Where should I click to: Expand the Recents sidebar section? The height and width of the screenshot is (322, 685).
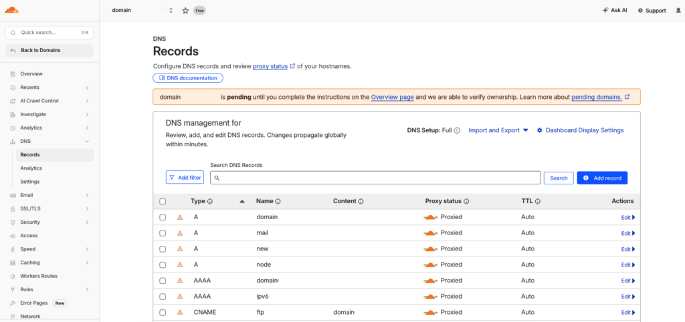tap(87, 88)
